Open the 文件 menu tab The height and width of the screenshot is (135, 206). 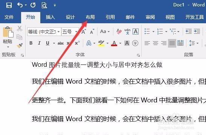pyautogui.click(x=9, y=17)
